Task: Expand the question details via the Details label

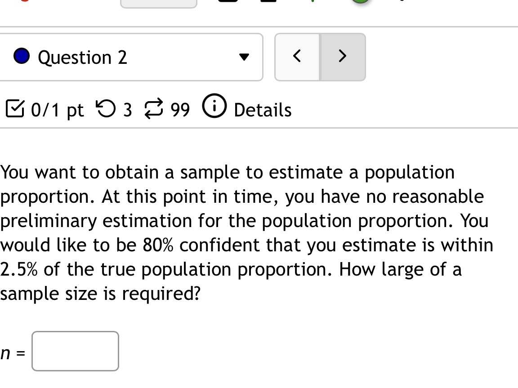Action: [x=262, y=109]
